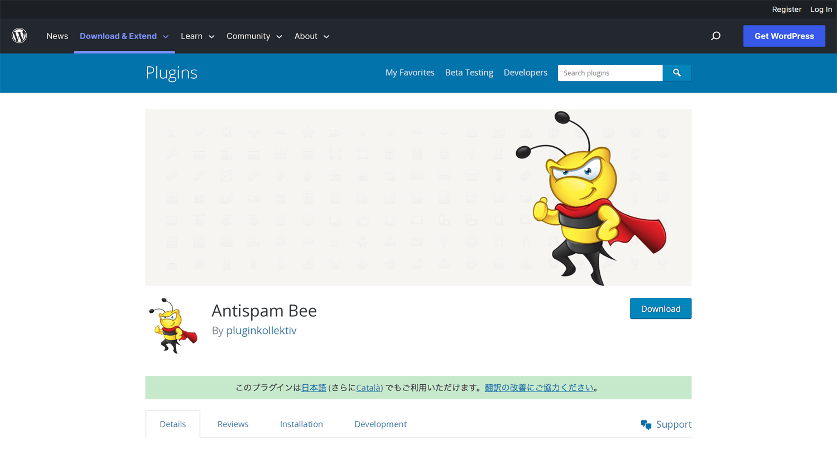Open Beta Testing page
Image resolution: width=837 pixels, height=464 pixels.
[469, 72]
